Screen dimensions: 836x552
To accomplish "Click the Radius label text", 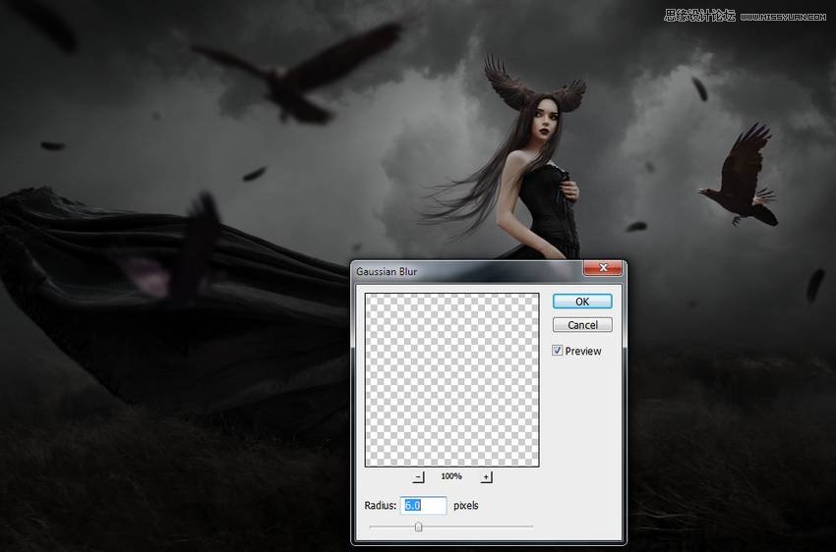I will [380, 506].
